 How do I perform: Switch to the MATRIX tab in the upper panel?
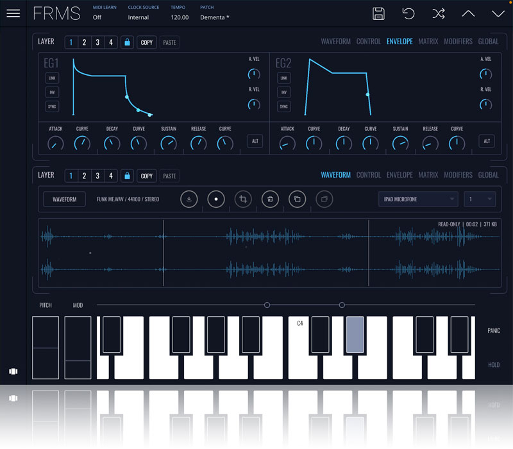tap(428, 42)
